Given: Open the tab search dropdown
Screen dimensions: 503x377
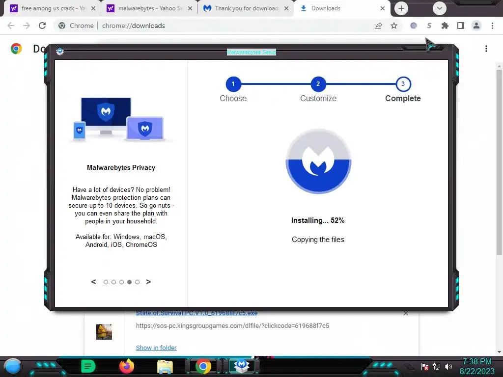Looking at the screenshot, I should (x=440, y=8).
